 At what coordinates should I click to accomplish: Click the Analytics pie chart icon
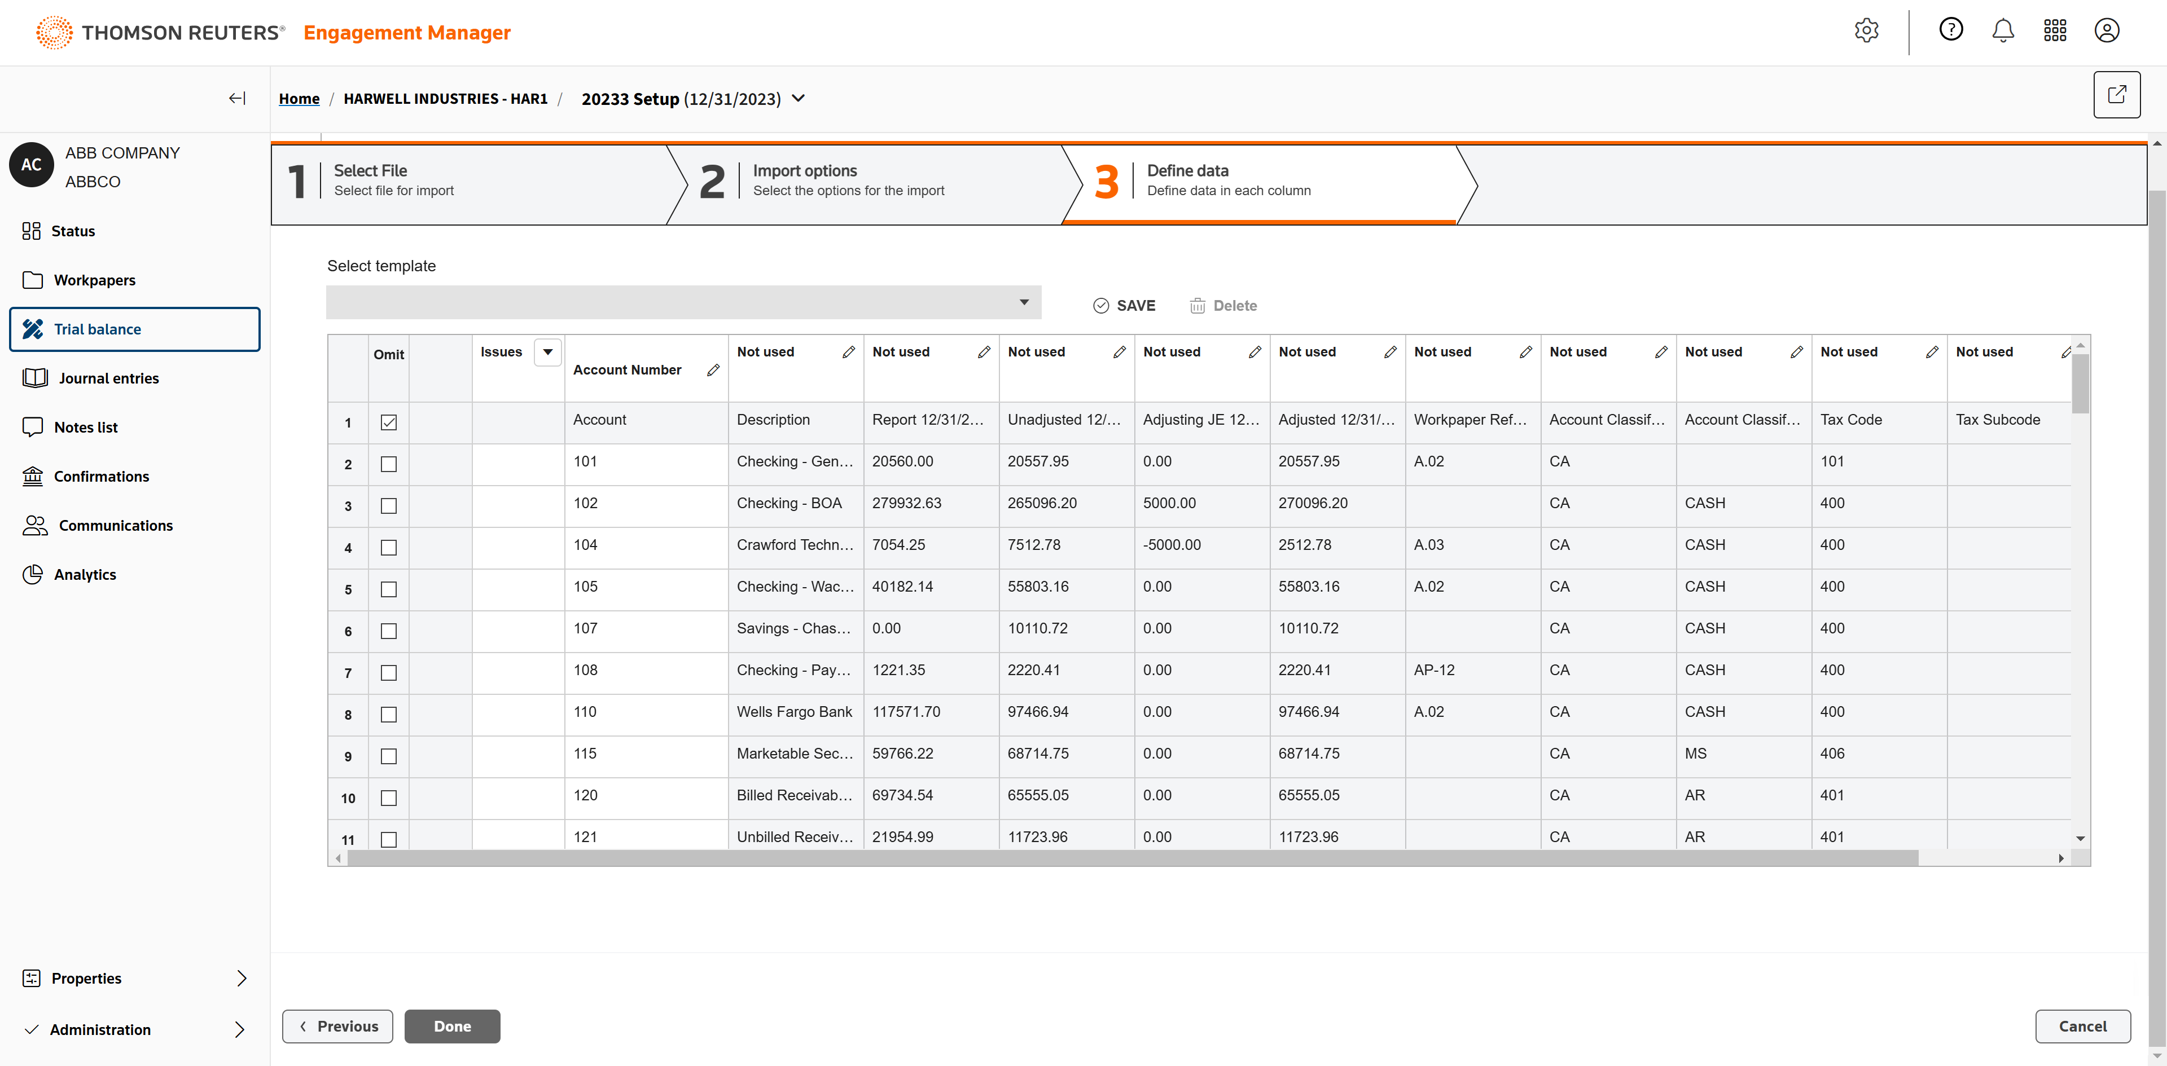click(x=32, y=574)
